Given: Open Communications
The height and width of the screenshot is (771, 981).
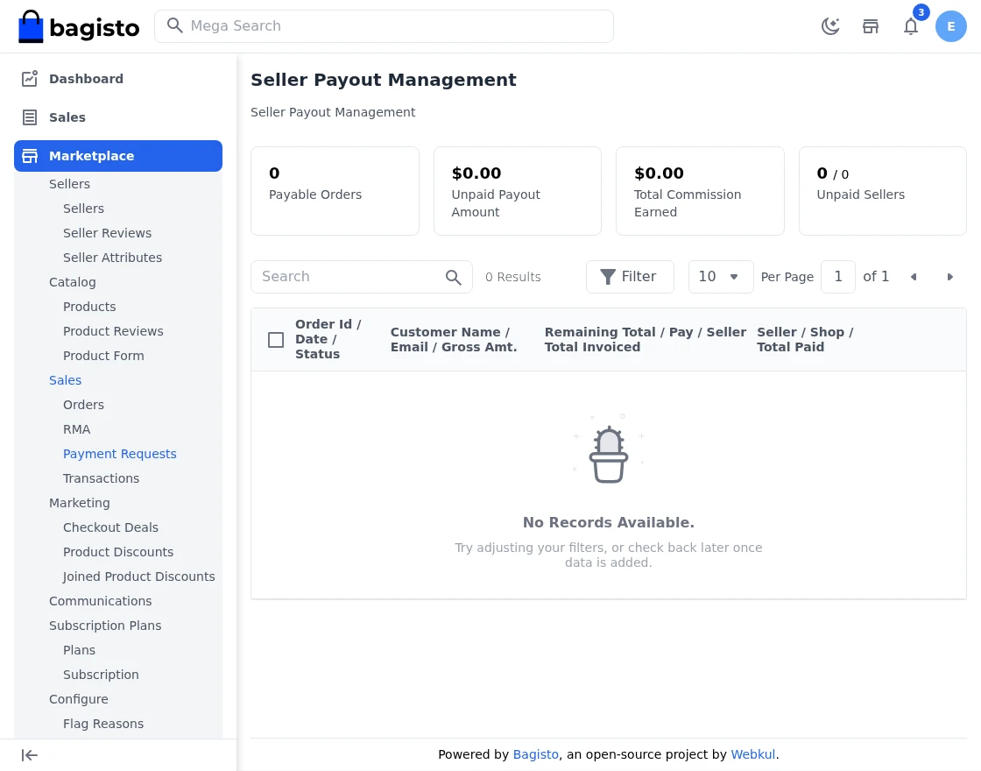Looking at the screenshot, I should coord(100,601).
